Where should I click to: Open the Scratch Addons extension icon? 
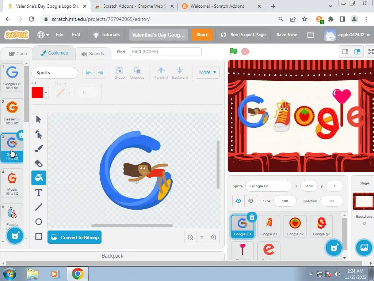(x=319, y=19)
